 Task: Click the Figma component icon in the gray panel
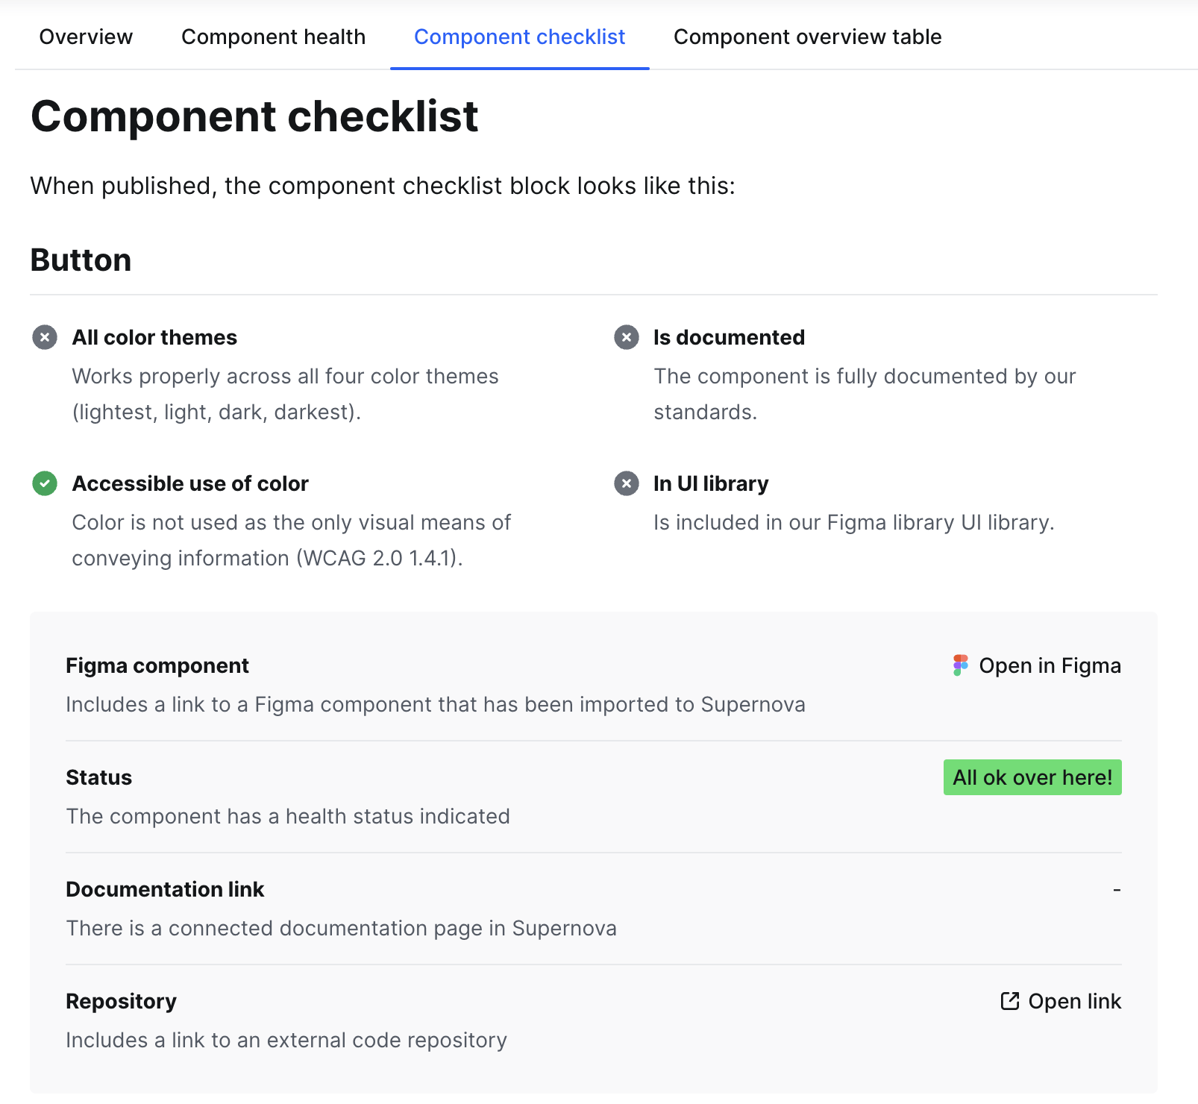959,665
